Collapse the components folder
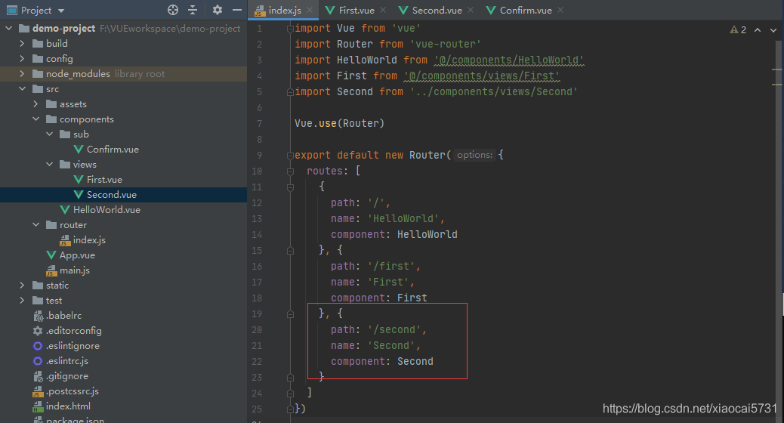The image size is (784, 423). [35, 119]
